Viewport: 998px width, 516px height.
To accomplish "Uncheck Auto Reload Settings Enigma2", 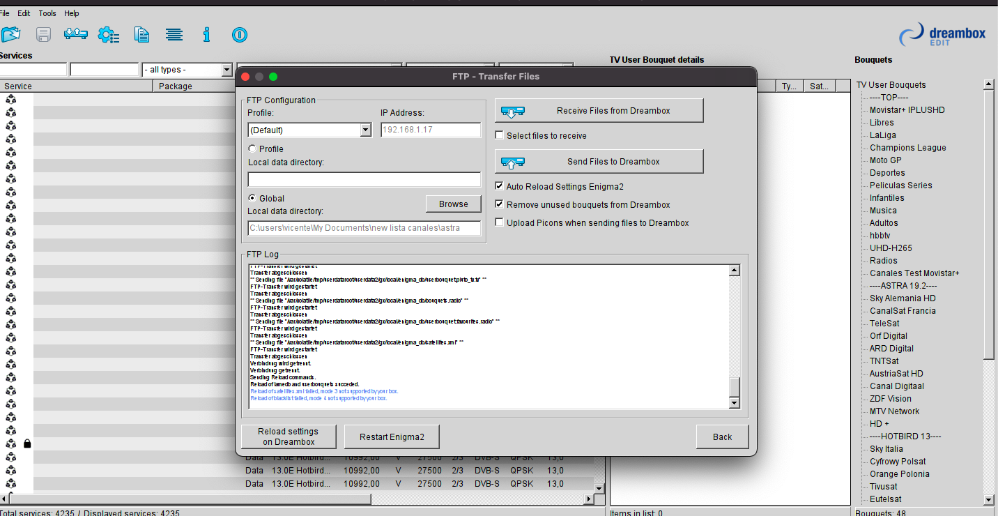I will click(x=499, y=186).
